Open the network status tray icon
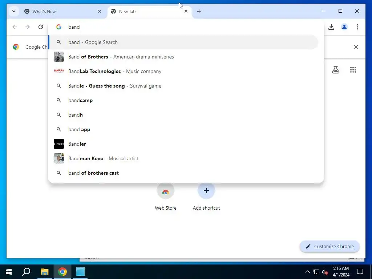The image size is (372, 279). (316, 272)
